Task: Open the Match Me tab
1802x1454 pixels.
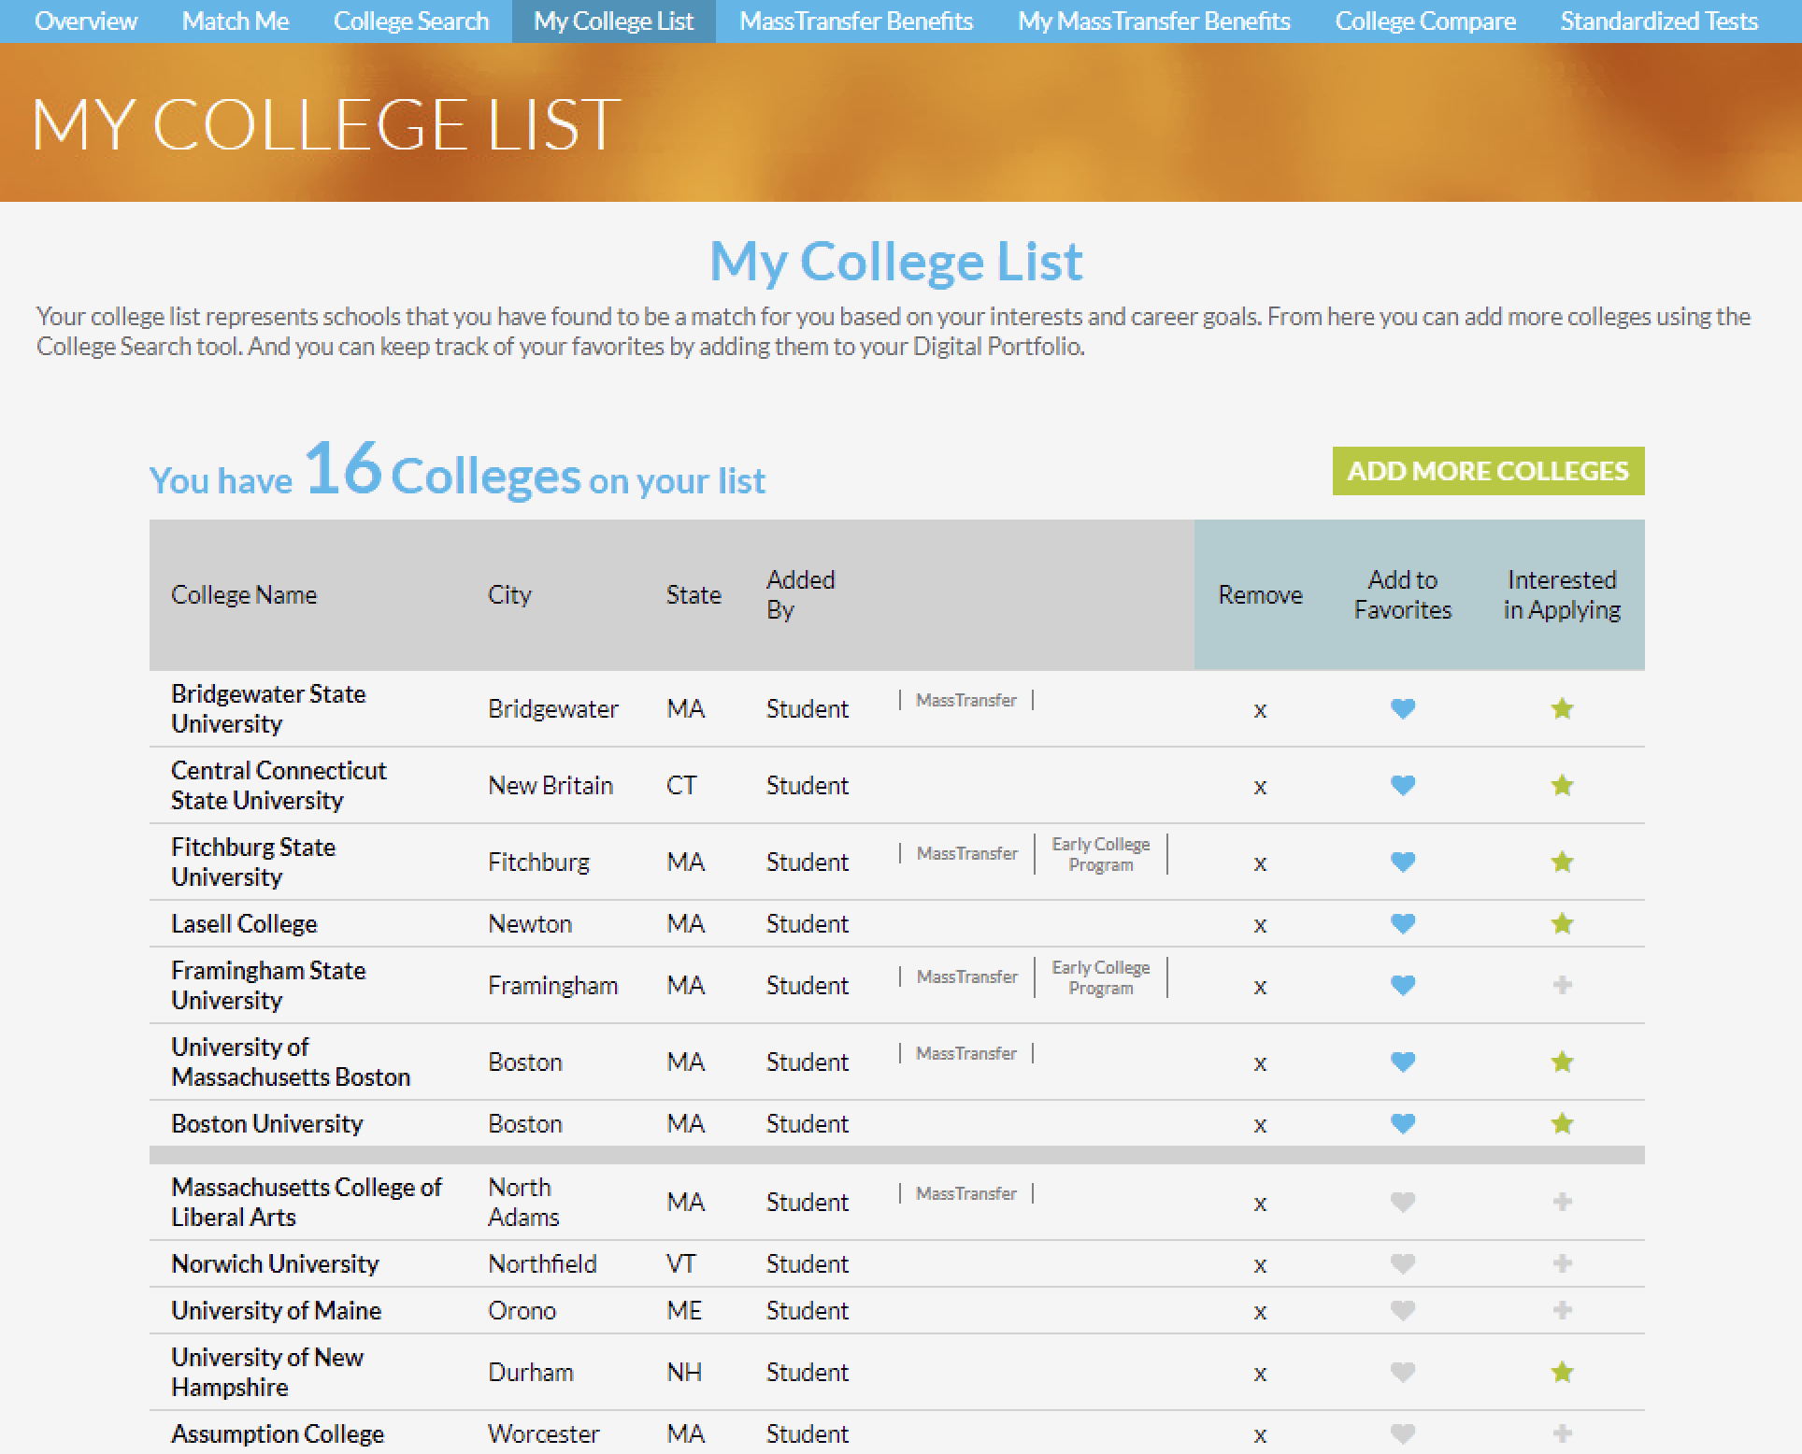Action: coord(236,21)
